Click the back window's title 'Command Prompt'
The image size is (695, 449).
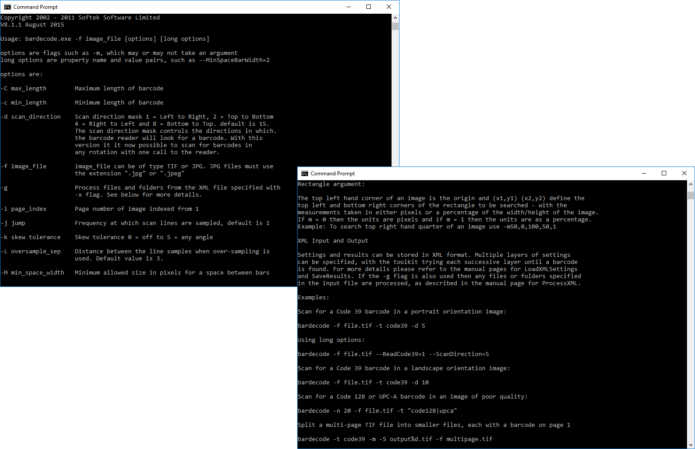click(35, 7)
